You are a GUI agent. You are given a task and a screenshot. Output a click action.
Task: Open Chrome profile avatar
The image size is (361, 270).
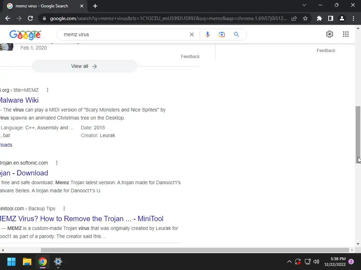click(x=342, y=18)
